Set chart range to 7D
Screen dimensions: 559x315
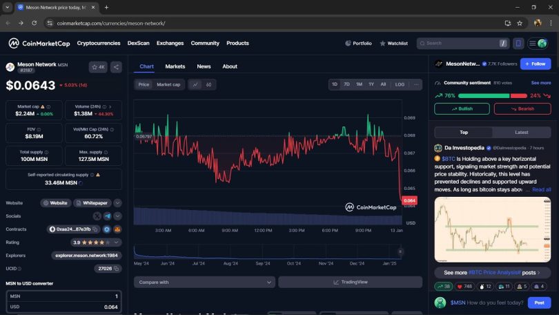pos(346,84)
